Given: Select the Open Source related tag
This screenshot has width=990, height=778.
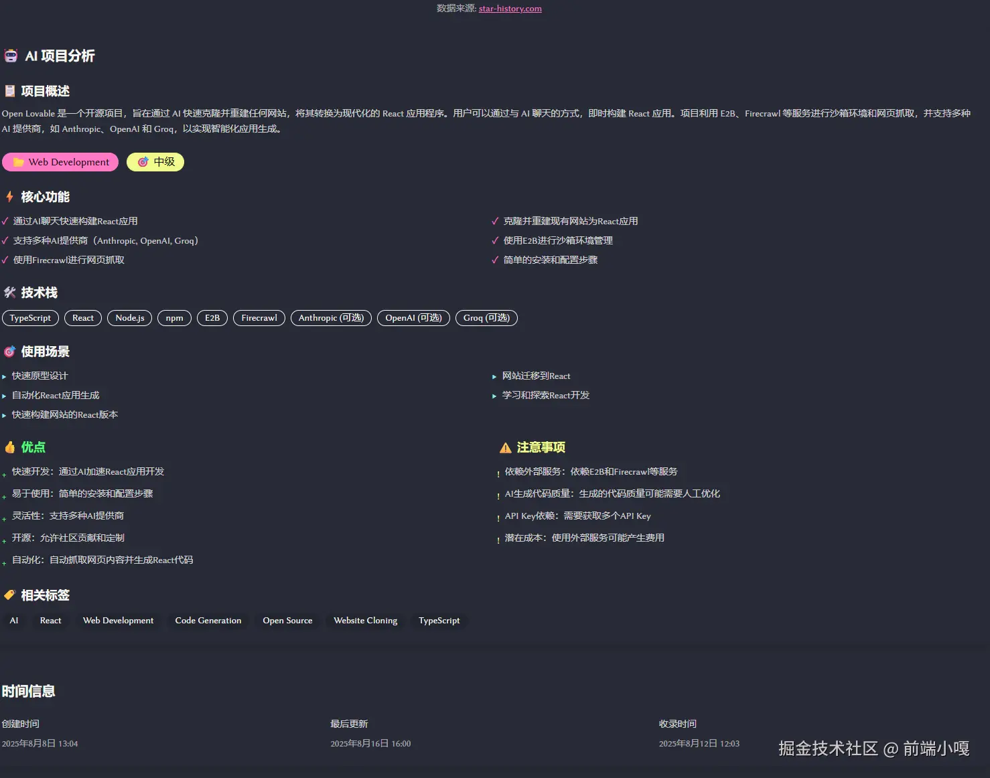Looking at the screenshot, I should point(287,621).
